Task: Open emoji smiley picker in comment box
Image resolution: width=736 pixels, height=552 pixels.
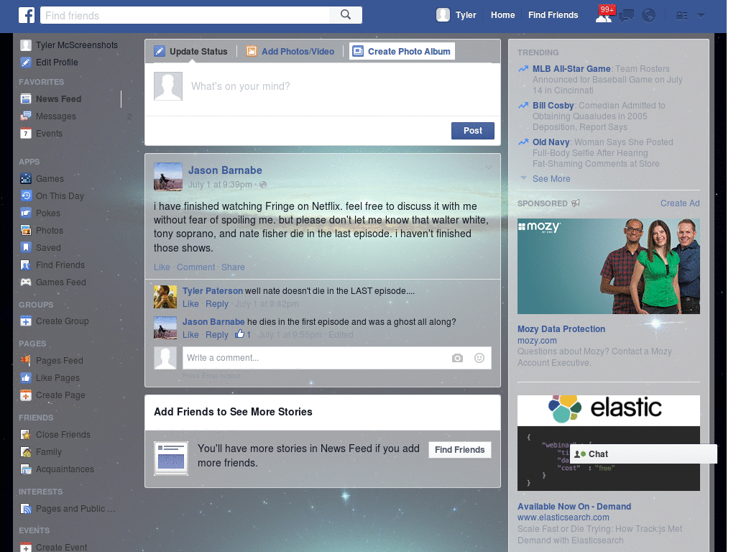Action: 479,358
